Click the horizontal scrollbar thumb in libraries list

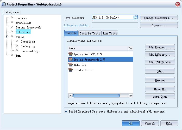click(x=96, y=96)
